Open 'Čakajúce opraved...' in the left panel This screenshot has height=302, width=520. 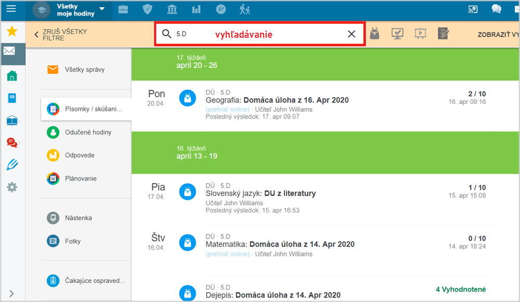pos(86,281)
